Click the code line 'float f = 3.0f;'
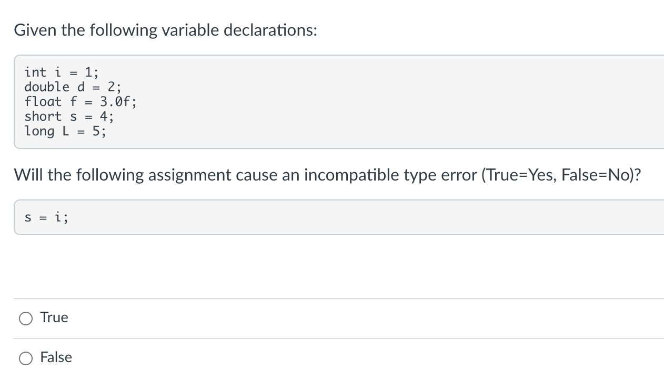664x381 pixels. pos(80,102)
